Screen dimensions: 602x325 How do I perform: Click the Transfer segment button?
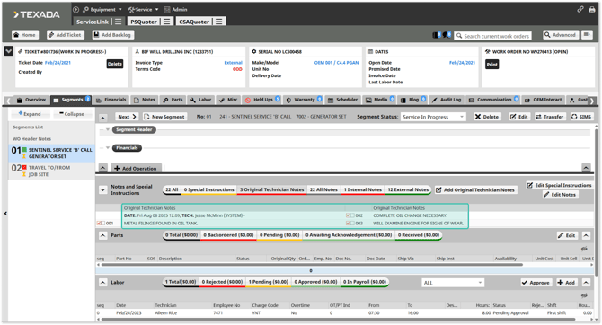point(550,117)
